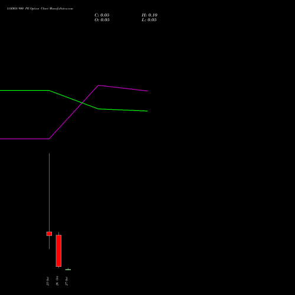Image resolution: width=295 pixels, height=295 pixels.
Task: Click the chart title text at top left
Action: (40, 9)
